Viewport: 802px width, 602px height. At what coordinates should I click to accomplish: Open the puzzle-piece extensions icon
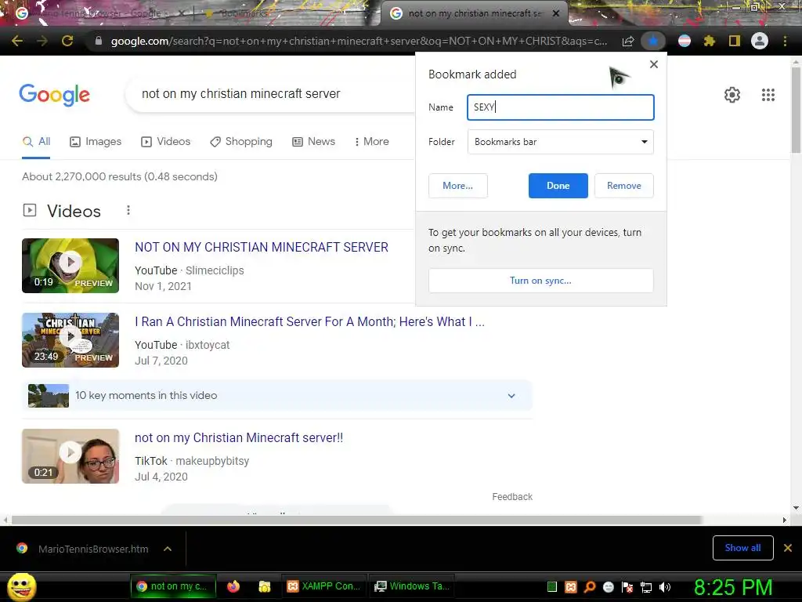click(709, 41)
